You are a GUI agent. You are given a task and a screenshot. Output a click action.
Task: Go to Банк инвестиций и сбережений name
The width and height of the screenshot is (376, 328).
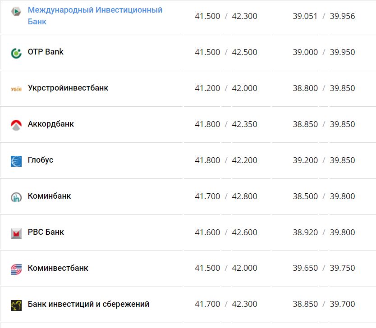88,304
